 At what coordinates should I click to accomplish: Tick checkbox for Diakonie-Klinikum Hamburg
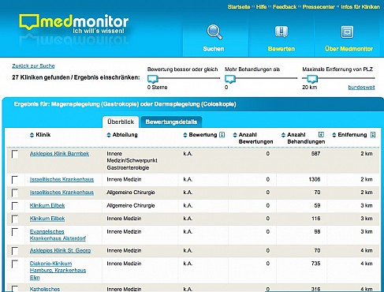15,264
